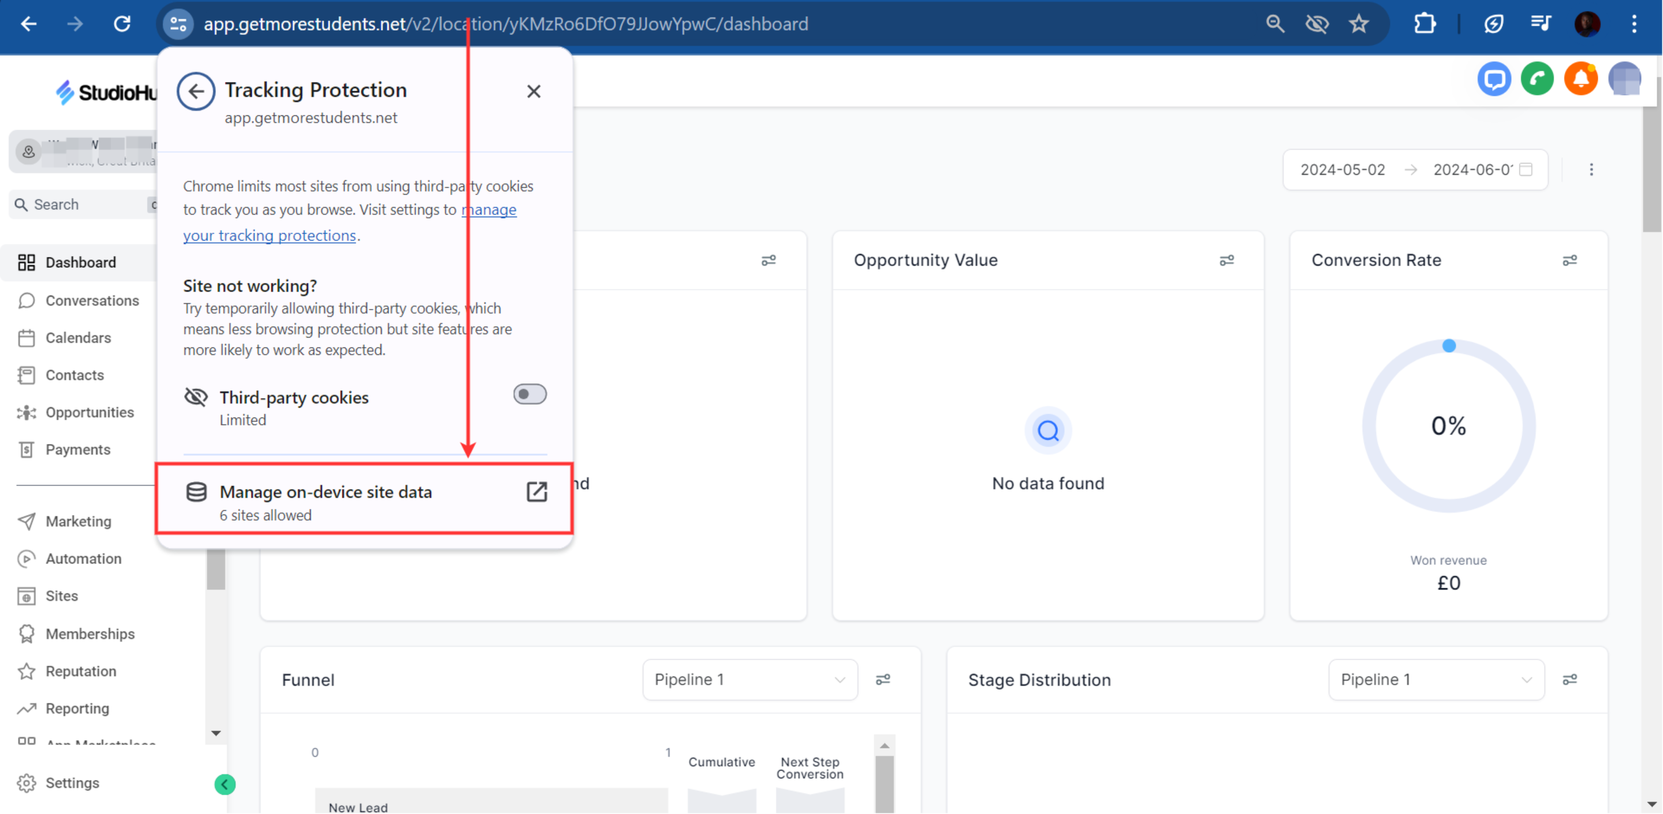Go to Reputation in the sidebar
The image size is (1663, 814).
pyautogui.click(x=81, y=671)
